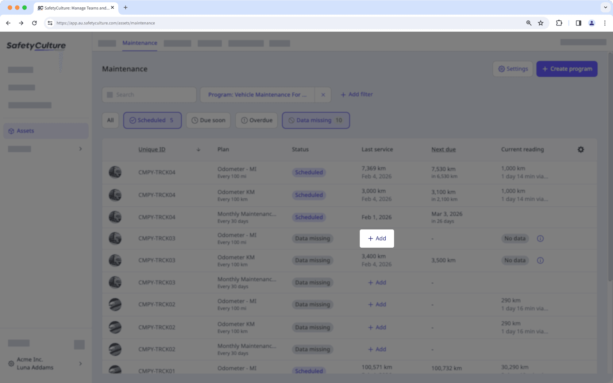The width and height of the screenshot is (613, 383).
Task: Add a reading for CMPY-TRCK03 Odometer MI
Action: pyautogui.click(x=377, y=238)
